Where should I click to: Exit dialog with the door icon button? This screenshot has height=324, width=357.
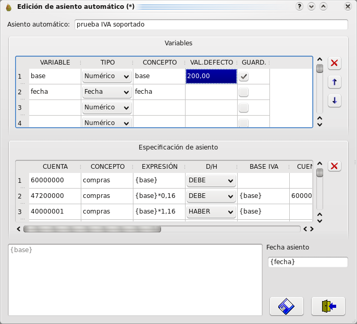pyautogui.click(x=328, y=306)
